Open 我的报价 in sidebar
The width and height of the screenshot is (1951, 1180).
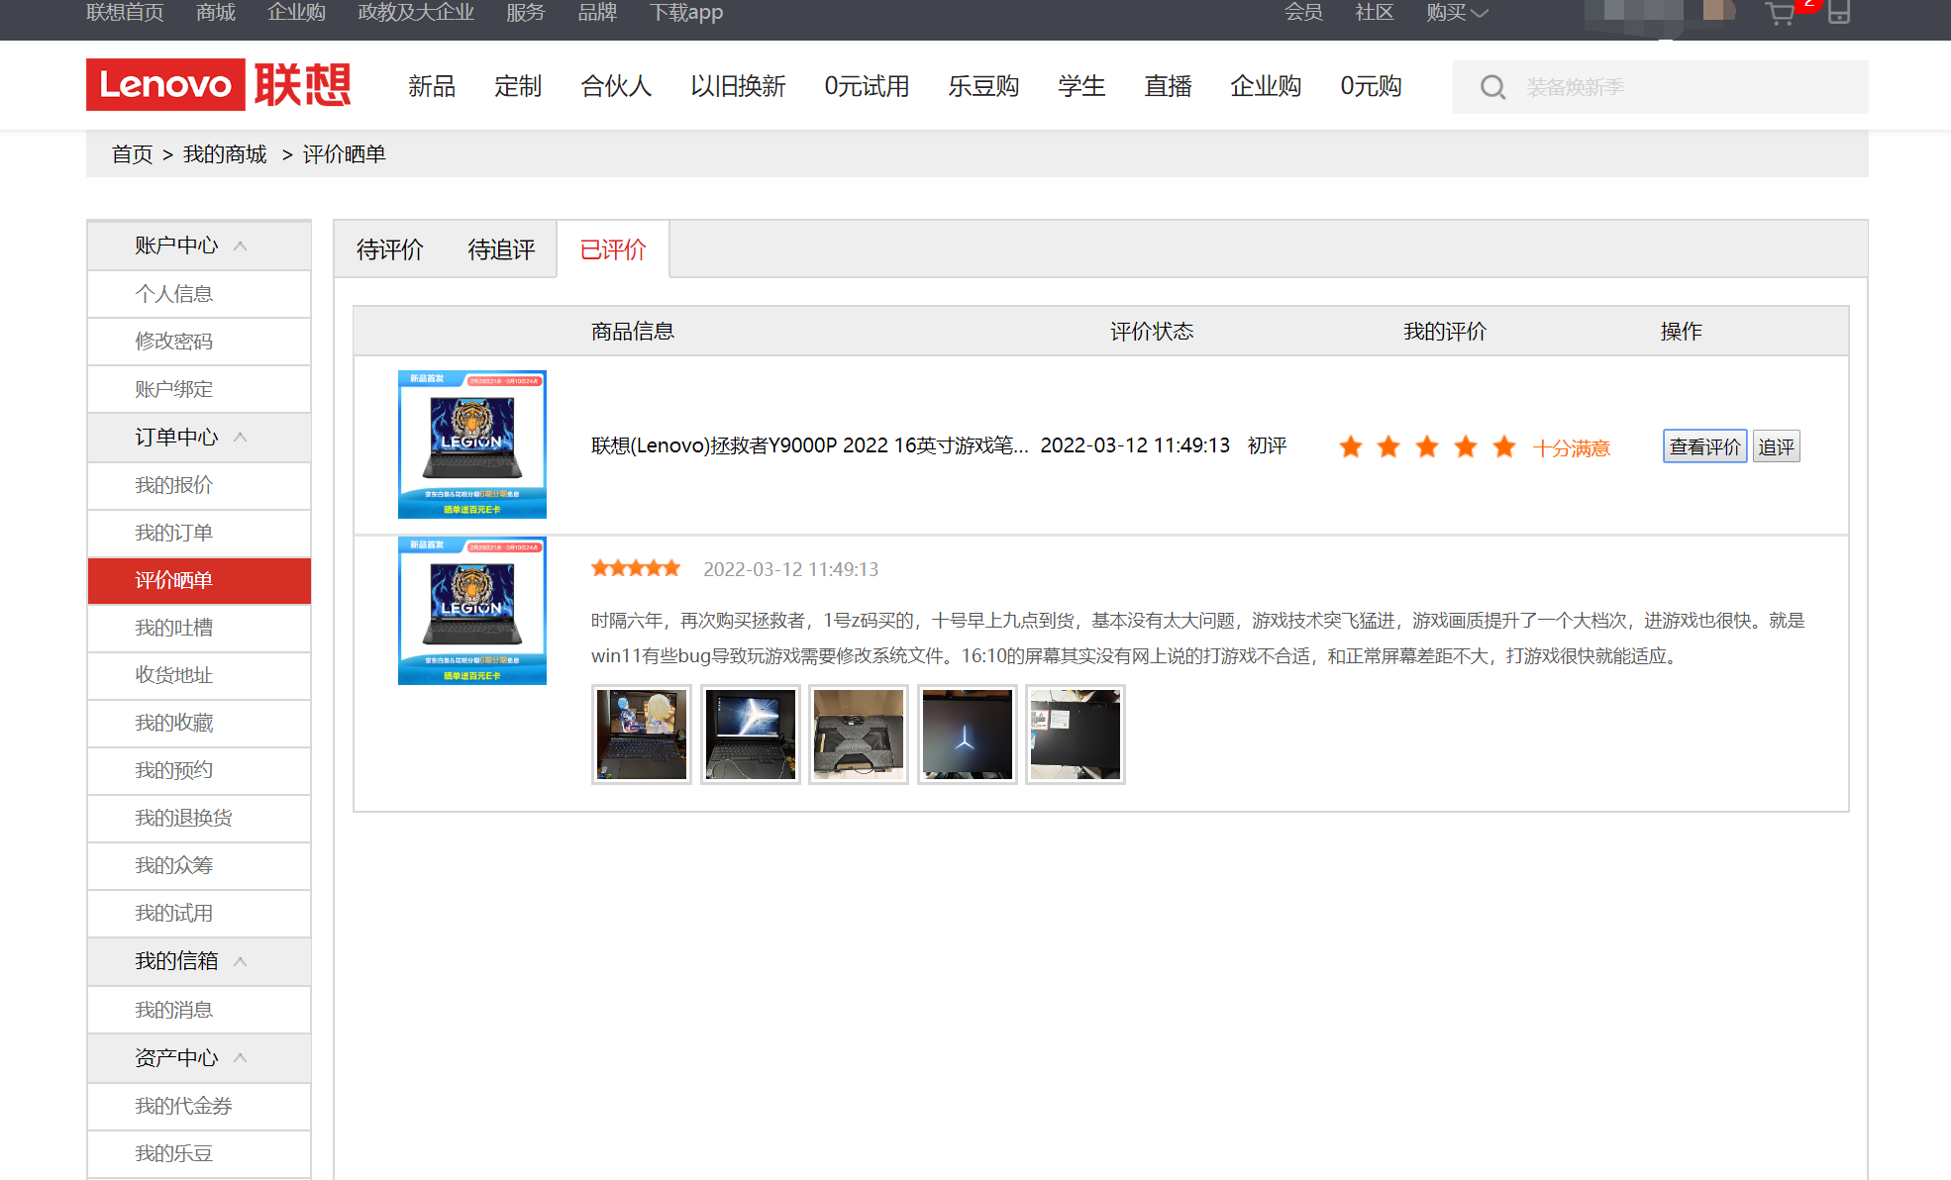point(199,485)
